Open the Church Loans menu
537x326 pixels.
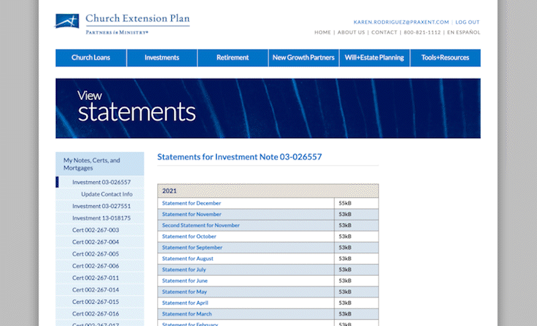(91, 58)
